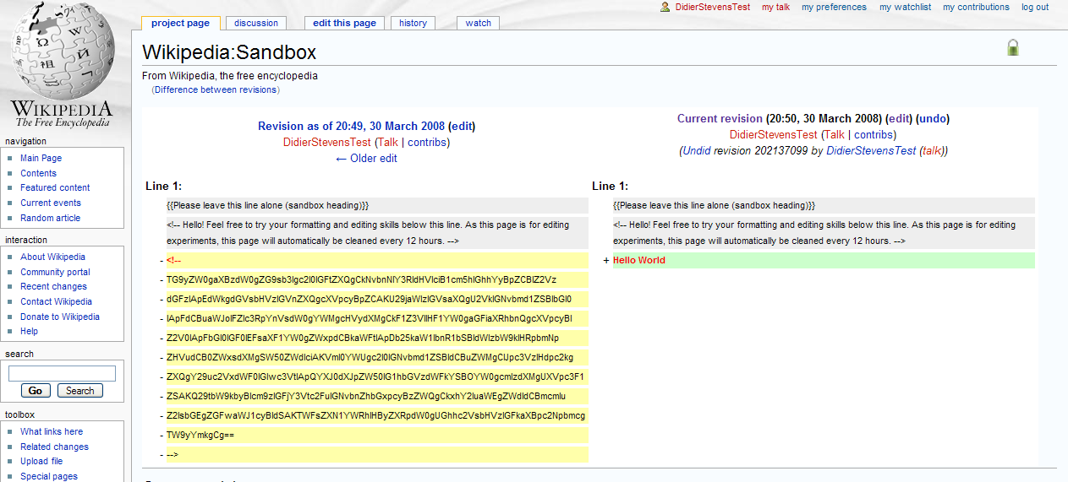Click Donate to Wikipedia

pos(60,317)
